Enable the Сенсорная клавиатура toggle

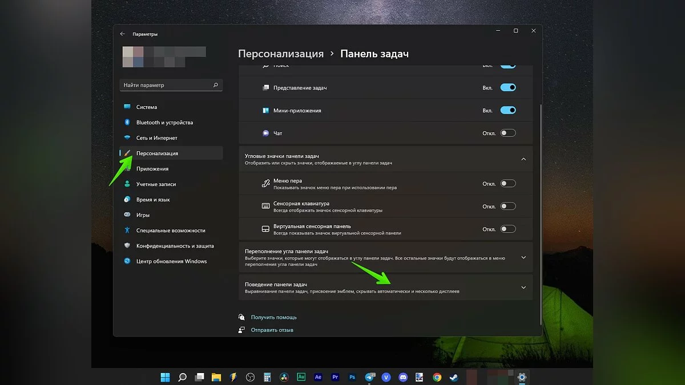point(507,206)
